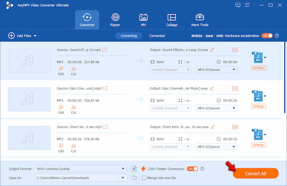Viewport: 287px width, 186px height.
Task: Expand MP3-2Channel dropdown in Epic Cinematic row
Action: (x=216, y=108)
